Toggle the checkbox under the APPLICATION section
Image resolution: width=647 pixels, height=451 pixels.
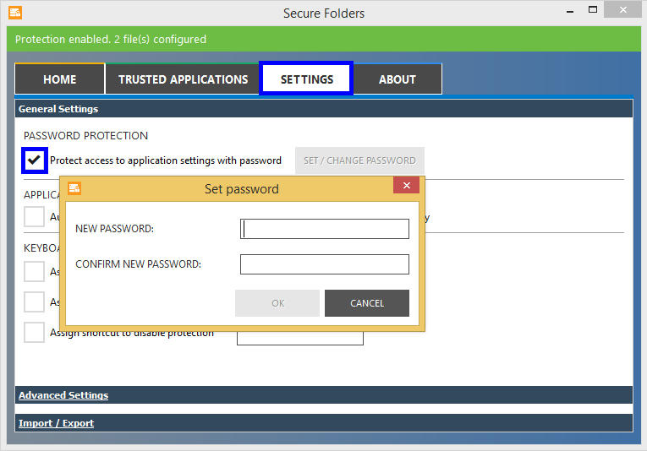(34, 217)
